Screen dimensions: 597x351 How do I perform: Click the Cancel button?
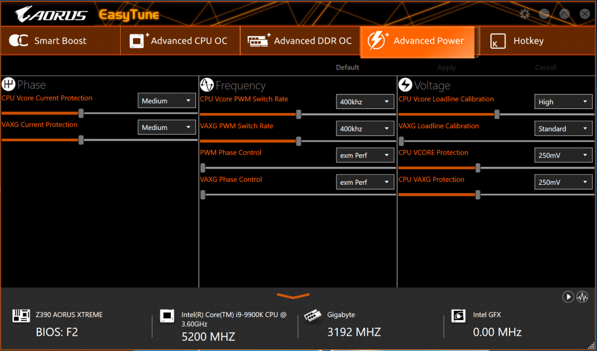545,68
